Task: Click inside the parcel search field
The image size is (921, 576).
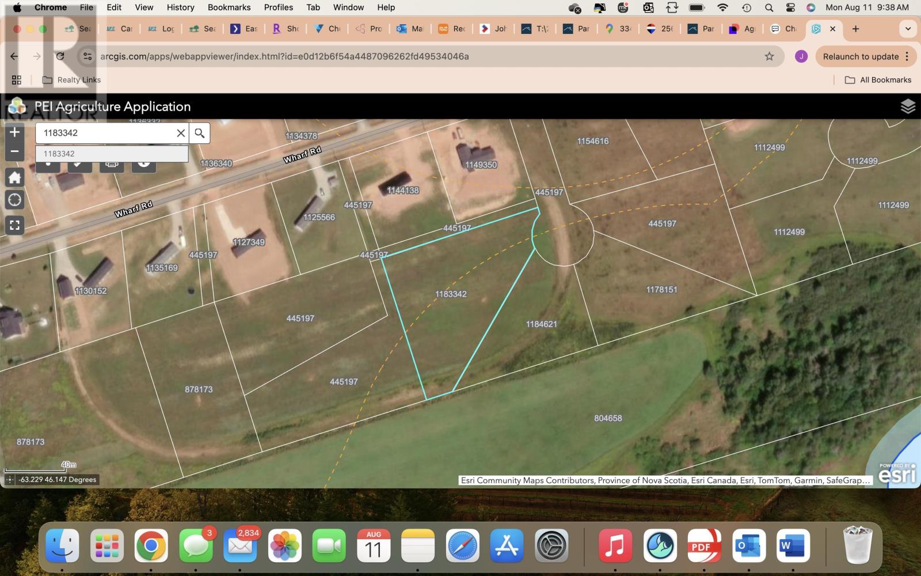Action: (x=106, y=133)
